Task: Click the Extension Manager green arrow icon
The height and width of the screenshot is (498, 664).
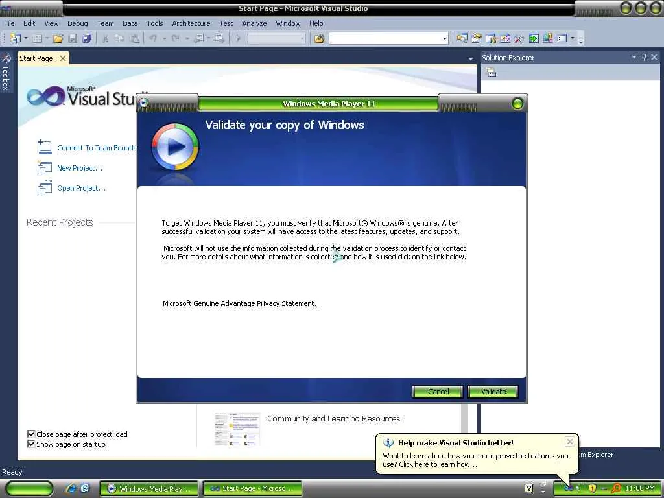Action: (x=534, y=38)
